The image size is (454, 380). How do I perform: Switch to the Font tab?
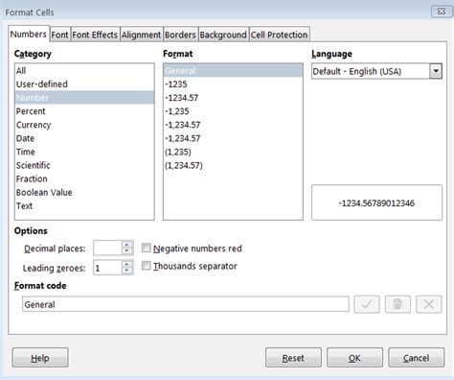pos(60,35)
